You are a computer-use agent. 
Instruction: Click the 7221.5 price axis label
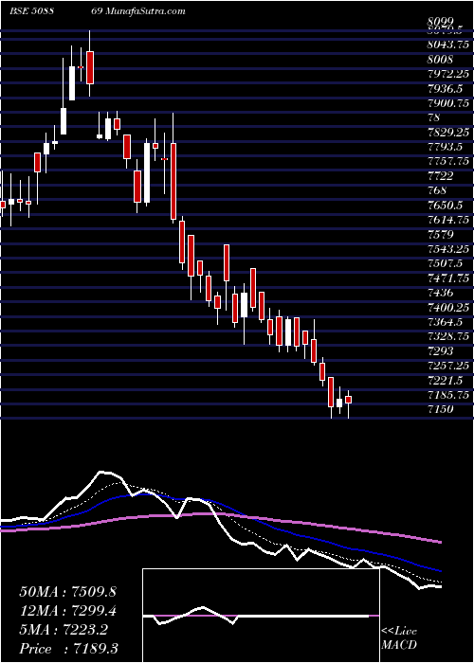point(445,380)
